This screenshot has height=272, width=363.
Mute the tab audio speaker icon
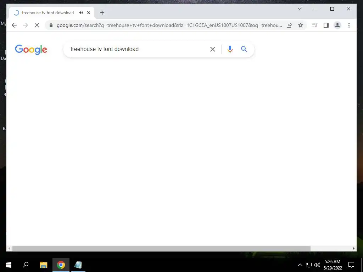point(81,13)
